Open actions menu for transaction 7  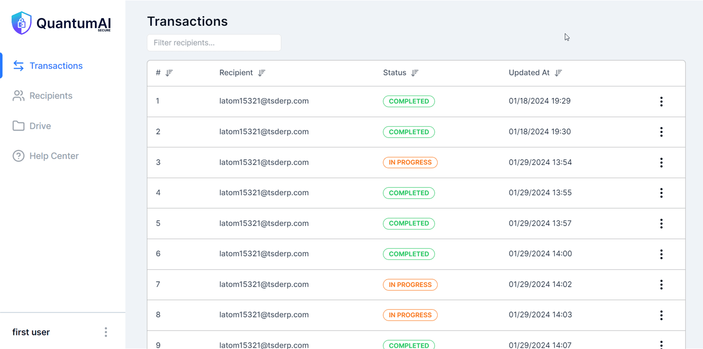tap(661, 285)
